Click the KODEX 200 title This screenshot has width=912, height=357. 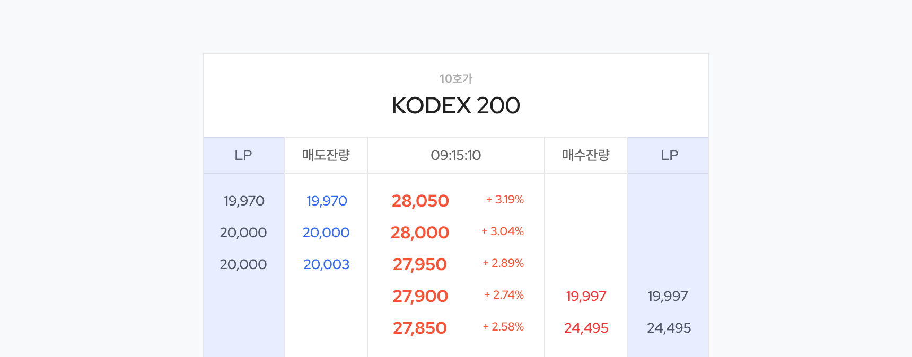[x=455, y=105]
